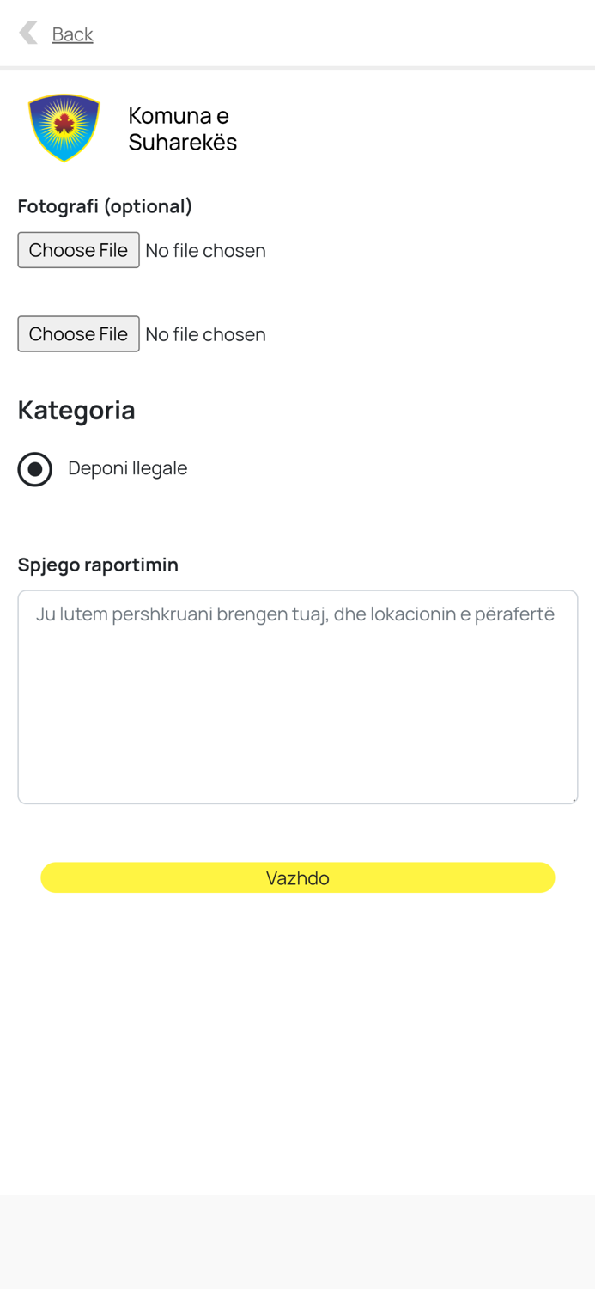This screenshot has width=595, height=1289.
Task: Click the Spjego raportimin label
Action: 98,565
